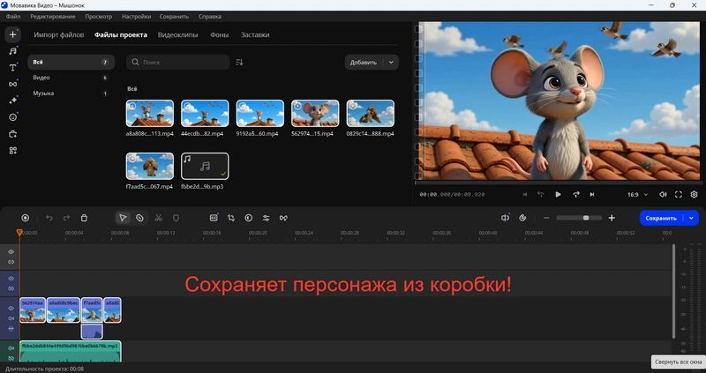This screenshot has height=373, width=706.
Task: Toggle link icon below video track mute
Action: coord(11,328)
